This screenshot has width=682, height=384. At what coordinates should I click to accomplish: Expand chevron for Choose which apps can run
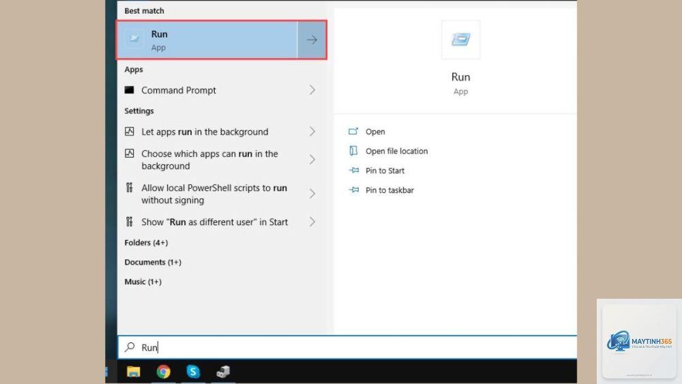coord(312,160)
